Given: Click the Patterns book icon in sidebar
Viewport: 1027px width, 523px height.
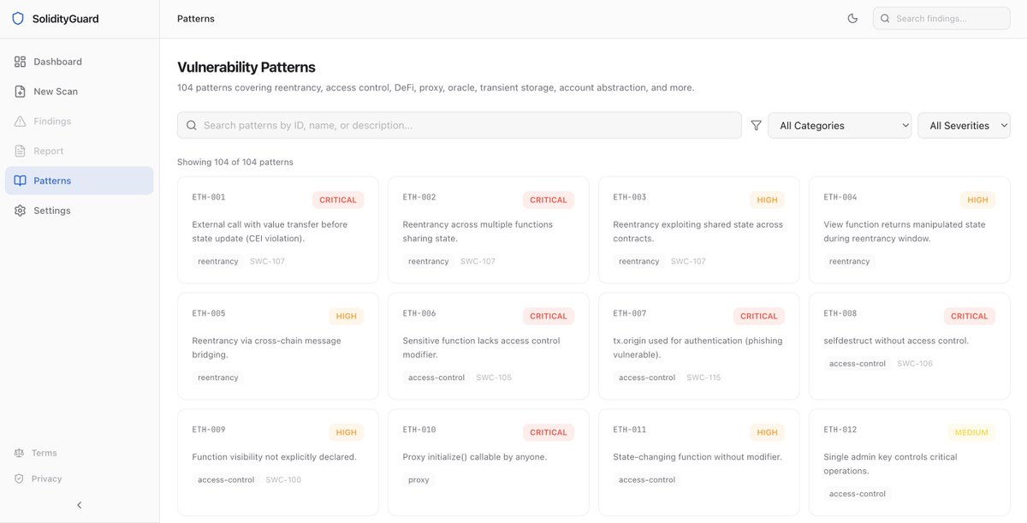Looking at the screenshot, I should 20,181.
